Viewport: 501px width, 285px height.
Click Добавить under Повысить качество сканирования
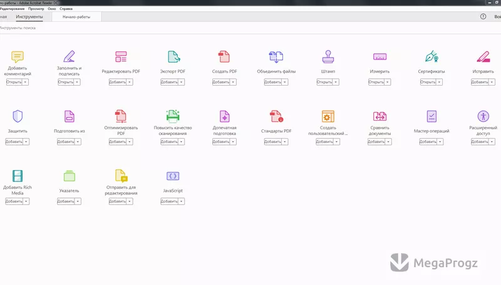click(169, 141)
